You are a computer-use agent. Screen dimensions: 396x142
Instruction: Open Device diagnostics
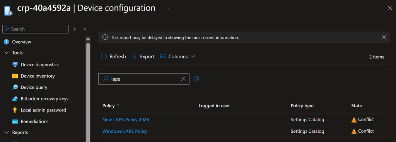(x=40, y=65)
